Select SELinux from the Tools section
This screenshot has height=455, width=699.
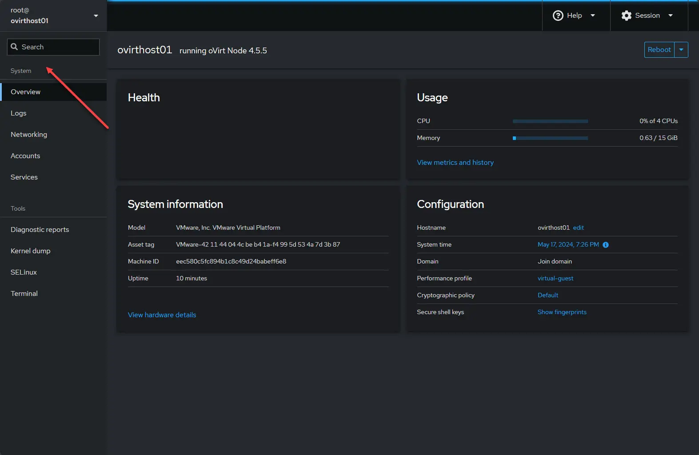[x=24, y=272]
